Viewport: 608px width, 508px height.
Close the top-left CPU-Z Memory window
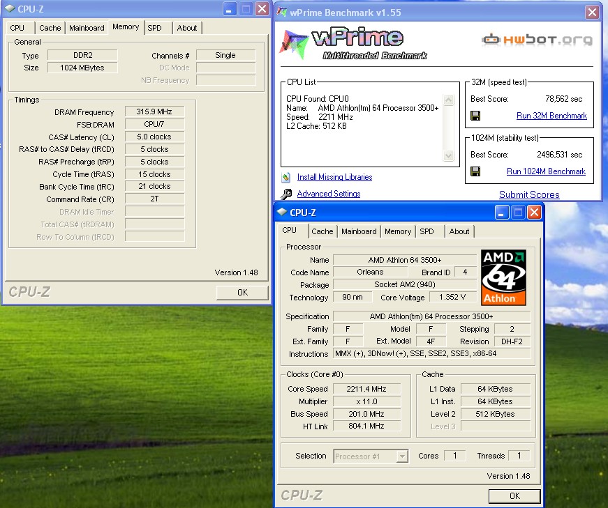[x=262, y=9]
